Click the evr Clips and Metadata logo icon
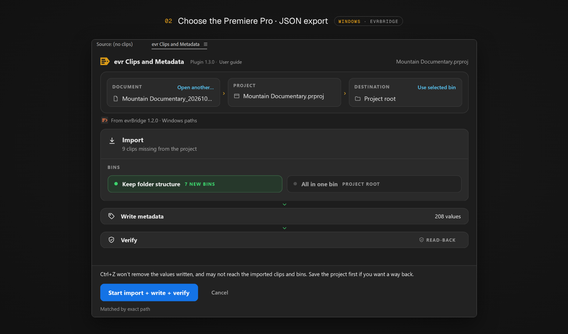Image resolution: width=568 pixels, height=334 pixels. pyautogui.click(x=105, y=61)
